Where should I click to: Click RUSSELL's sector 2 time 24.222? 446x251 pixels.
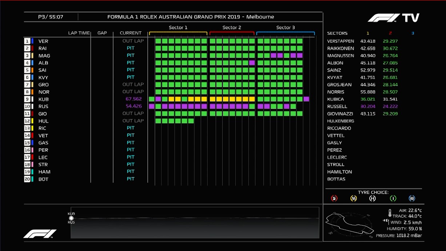tap(390, 107)
